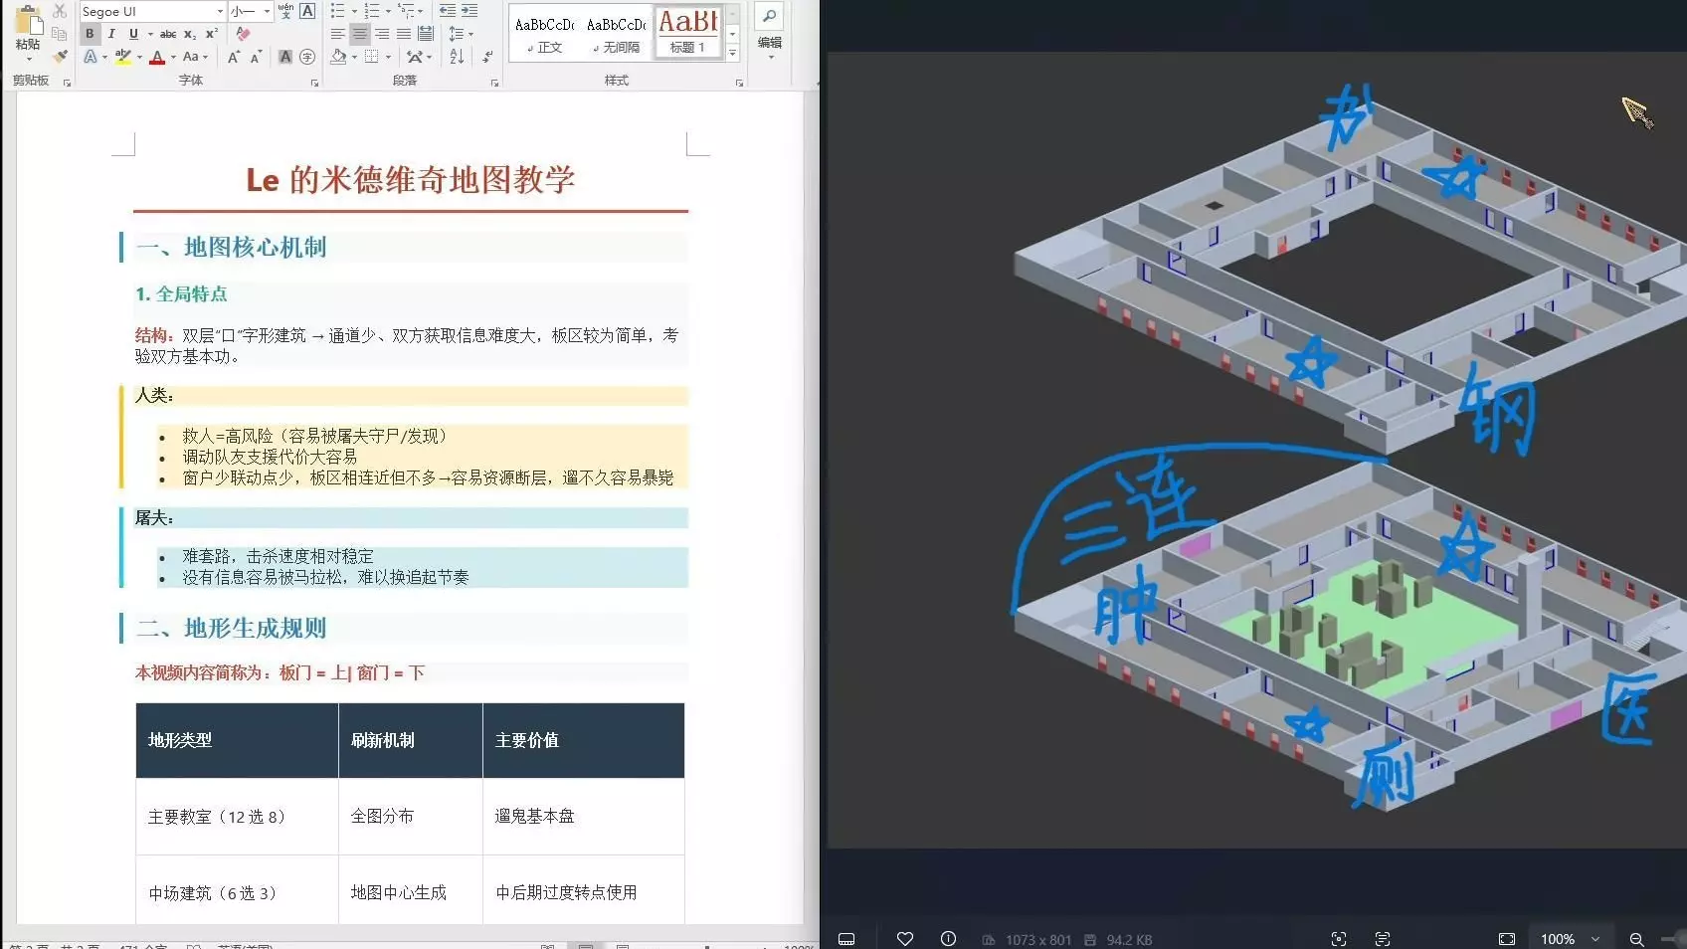Screen dimensions: 1687x949
Task: Click the Shrink Font icon
Action: 256,57
